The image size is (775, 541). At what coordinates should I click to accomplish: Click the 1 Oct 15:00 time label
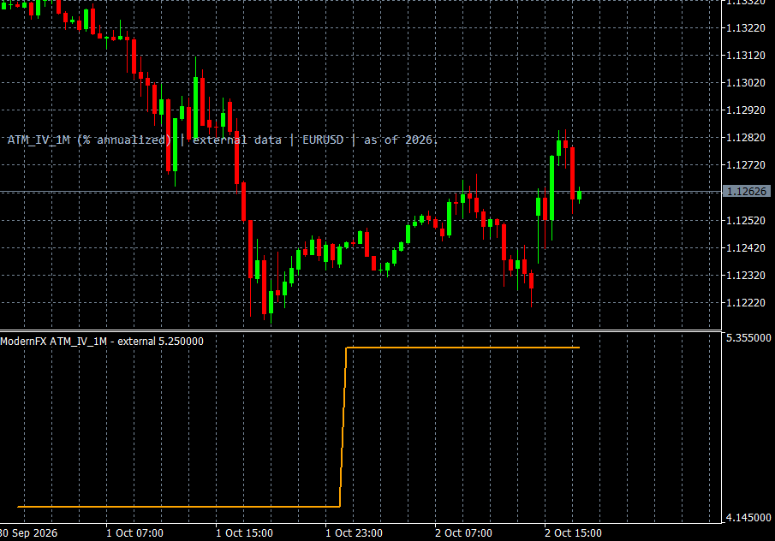coord(244,533)
